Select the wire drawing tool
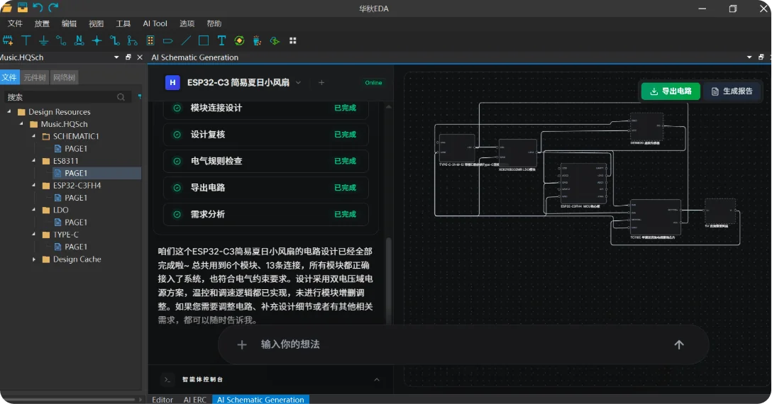The width and height of the screenshot is (772, 404). pos(61,41)
